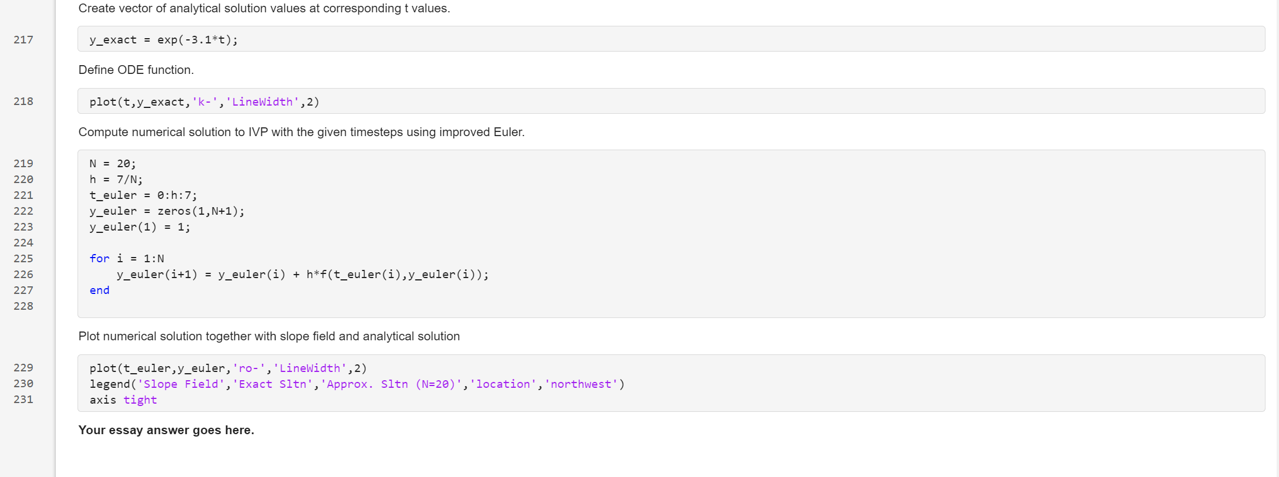Click the y_euler(i+1) update line in loop
This screenshot has width=1279, height=477.
[302, 275]
